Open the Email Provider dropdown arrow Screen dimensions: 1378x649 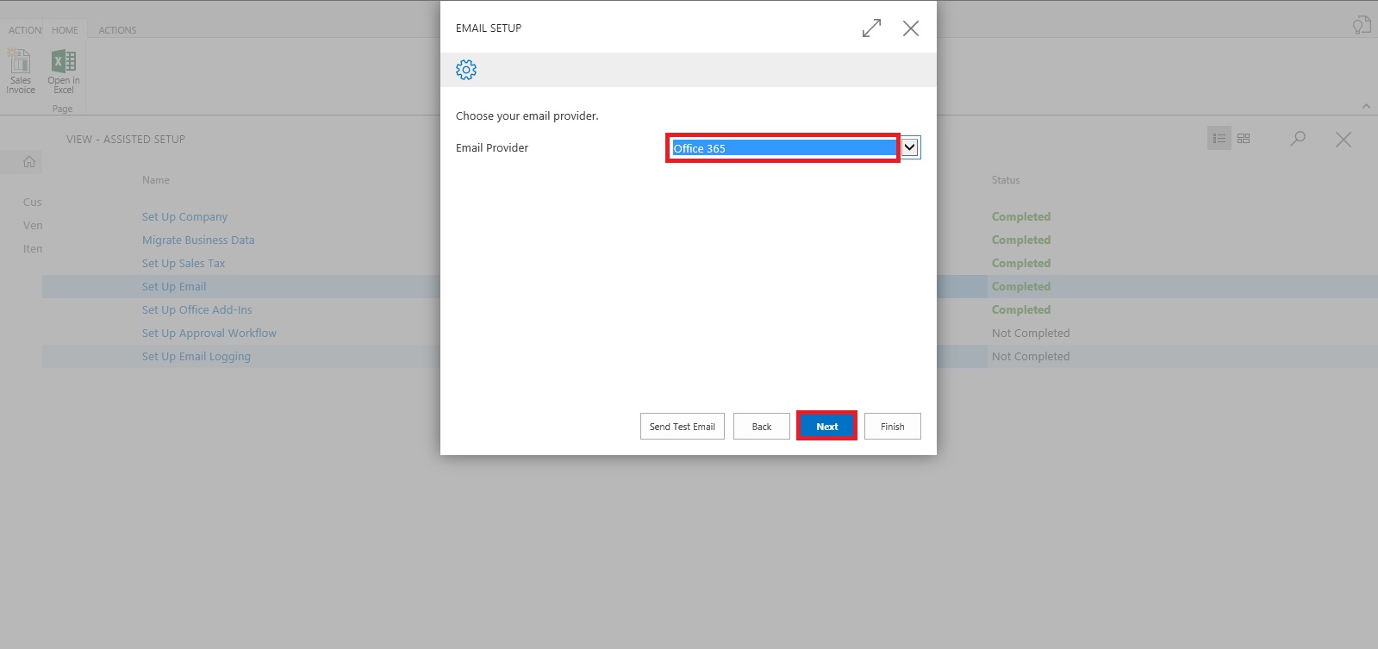click(x=910, y=147)
